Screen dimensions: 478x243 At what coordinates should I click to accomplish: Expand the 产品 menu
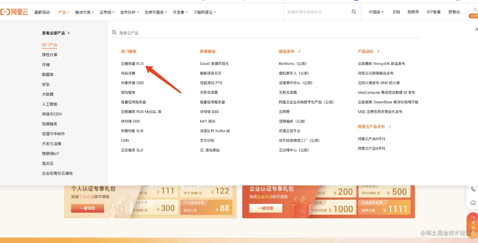[64, 12]
